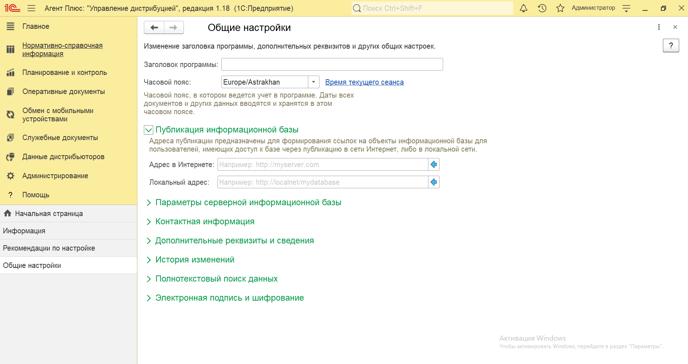This screenshot has width=688, height=364.
Task: Click the Данные дистрибьюторов icon
Action: [x=10, y=157]
